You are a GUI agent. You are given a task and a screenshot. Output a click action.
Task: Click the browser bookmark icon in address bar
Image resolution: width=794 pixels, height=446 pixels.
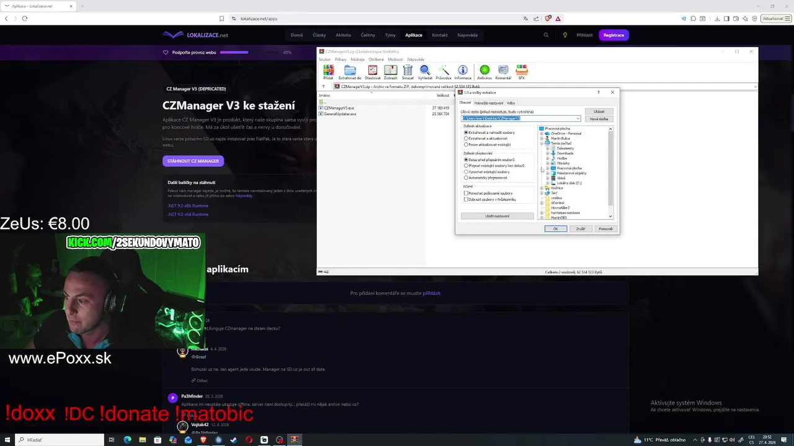tap(221, 19)
